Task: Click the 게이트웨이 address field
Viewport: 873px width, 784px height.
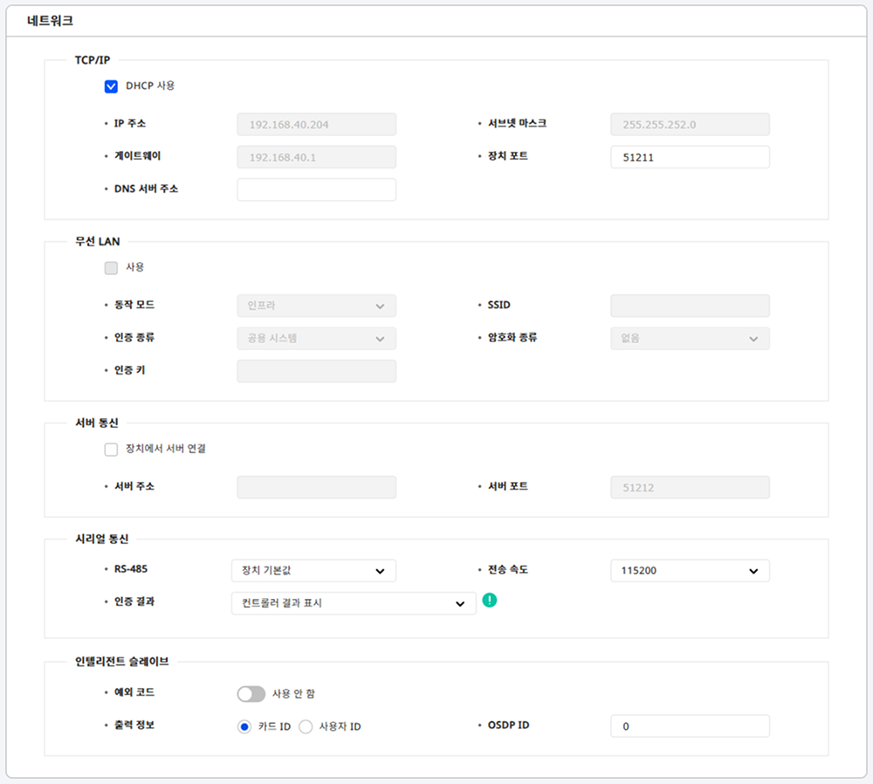Action: pyautogui.click(x=316, y=157)
